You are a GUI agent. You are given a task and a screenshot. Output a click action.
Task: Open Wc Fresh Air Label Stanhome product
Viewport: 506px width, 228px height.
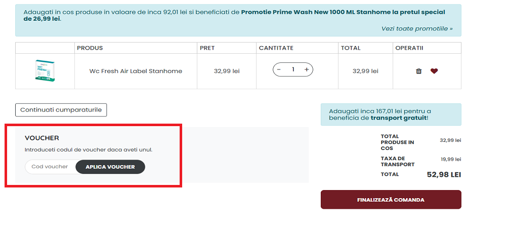click(x=136, y=71)
